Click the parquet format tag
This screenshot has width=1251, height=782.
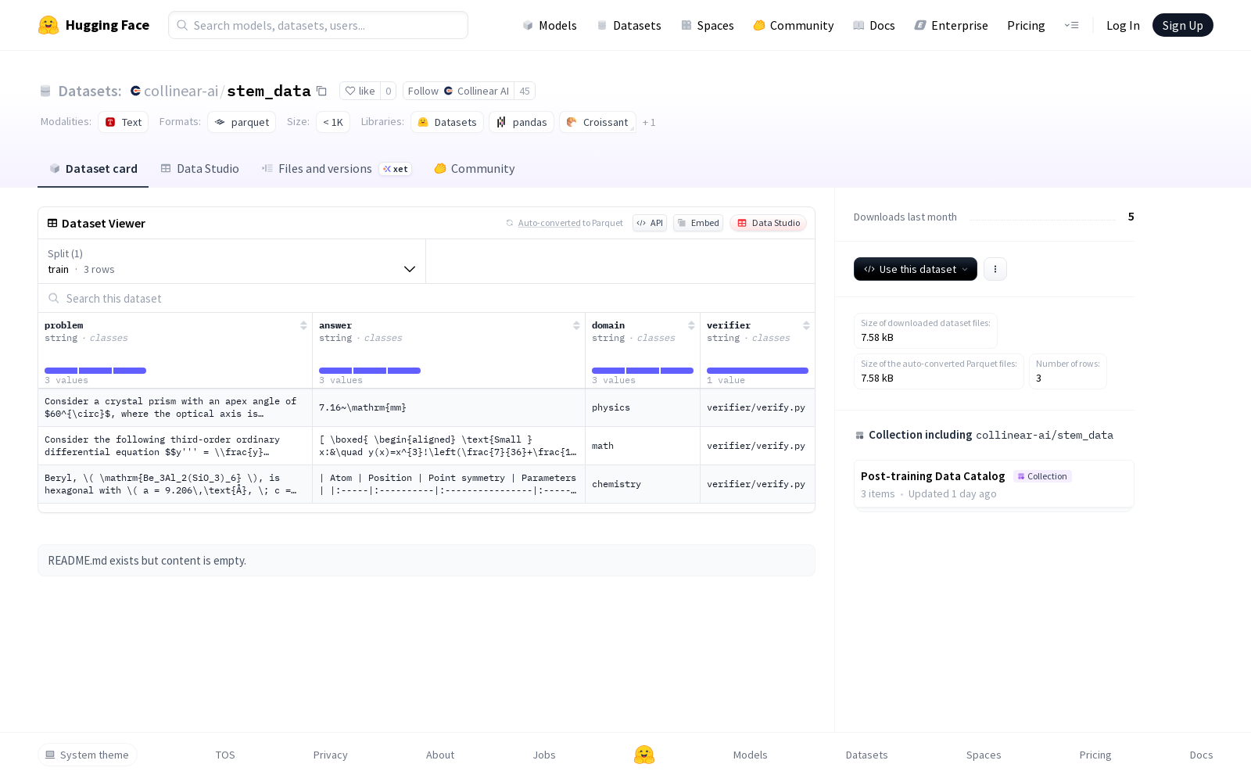(x=242, y=122)
